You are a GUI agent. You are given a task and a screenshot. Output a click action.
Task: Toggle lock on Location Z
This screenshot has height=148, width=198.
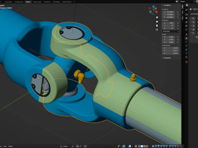[x=178, y=17]
